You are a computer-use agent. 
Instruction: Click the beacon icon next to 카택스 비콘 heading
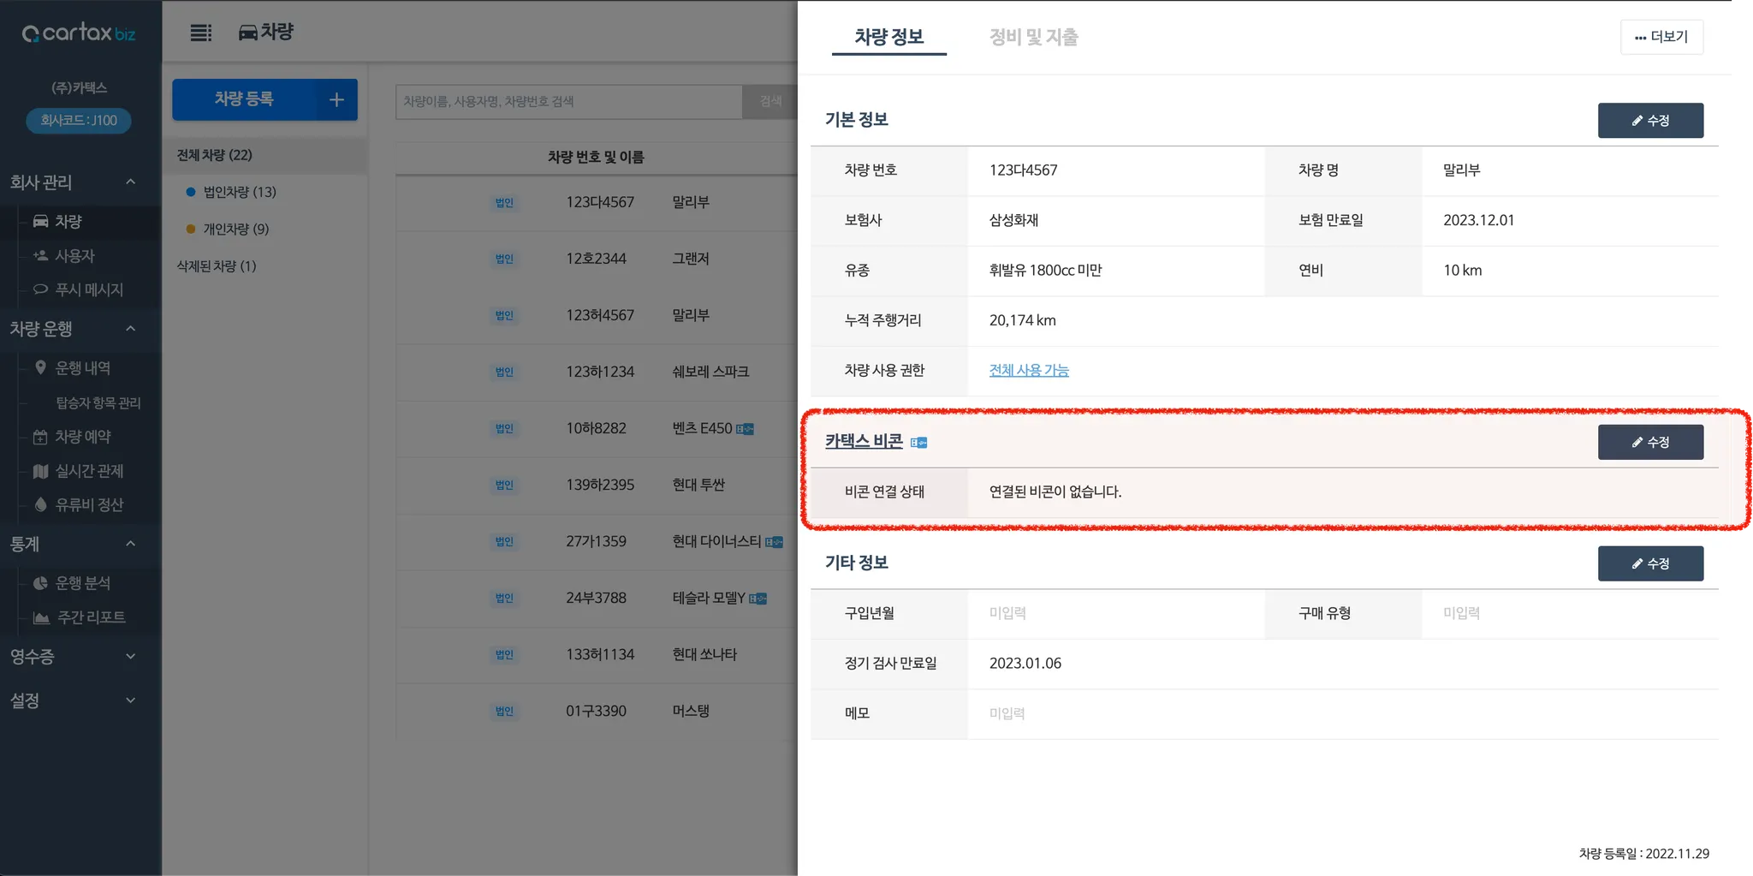[x=918, y=443]
